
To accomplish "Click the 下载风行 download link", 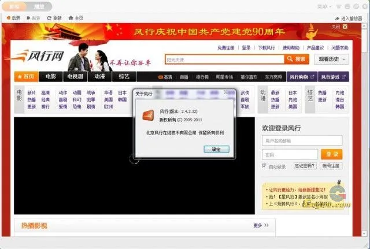I will [267, 48].
